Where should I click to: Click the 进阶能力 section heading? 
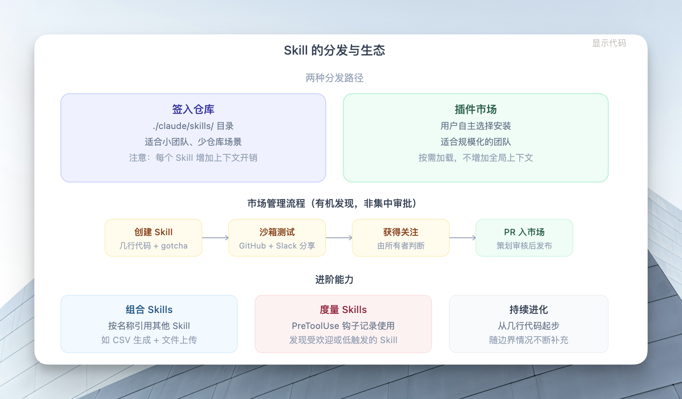point(334,279)
